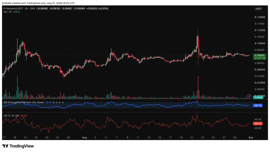Click the Sep label on time axis
The width and height of the screenshot is (270, 152).
click(251, 138)
